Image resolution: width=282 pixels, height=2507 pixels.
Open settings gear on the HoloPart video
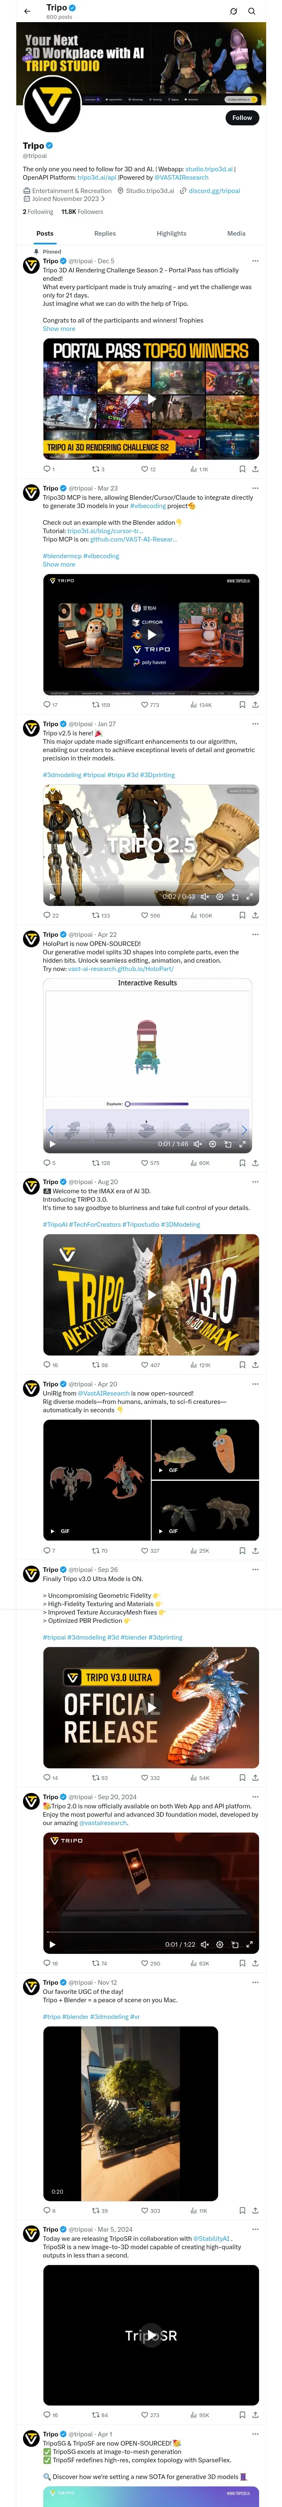[x=212, y=1144]
